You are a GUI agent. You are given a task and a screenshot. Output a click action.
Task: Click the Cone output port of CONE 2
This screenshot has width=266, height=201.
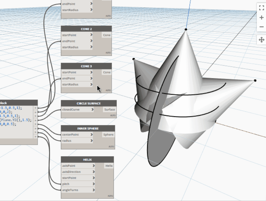point(107,35)
